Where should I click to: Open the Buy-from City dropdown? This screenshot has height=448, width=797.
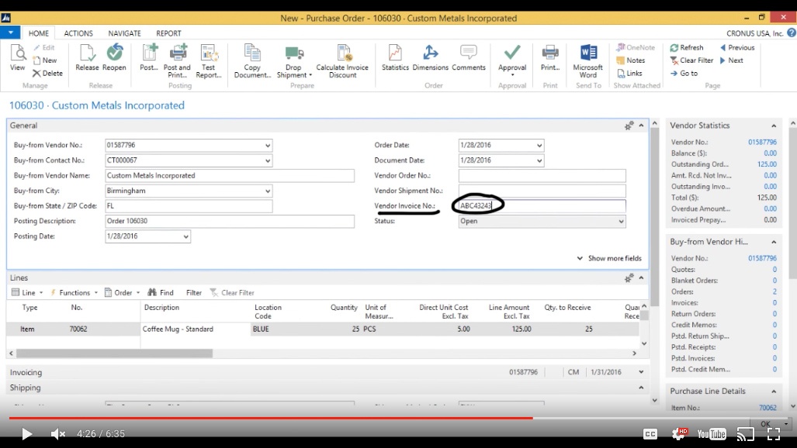point(268,191)
